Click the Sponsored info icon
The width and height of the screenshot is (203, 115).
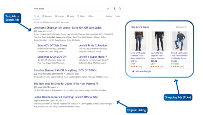186,27
